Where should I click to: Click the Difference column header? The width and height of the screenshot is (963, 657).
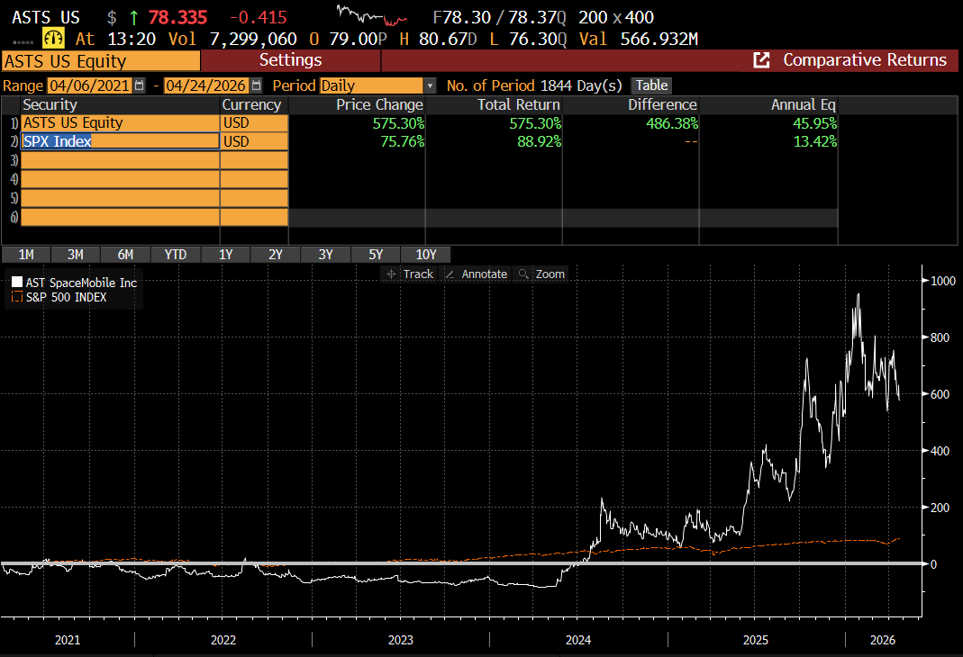pyautogui.click(x=663, y=105)
